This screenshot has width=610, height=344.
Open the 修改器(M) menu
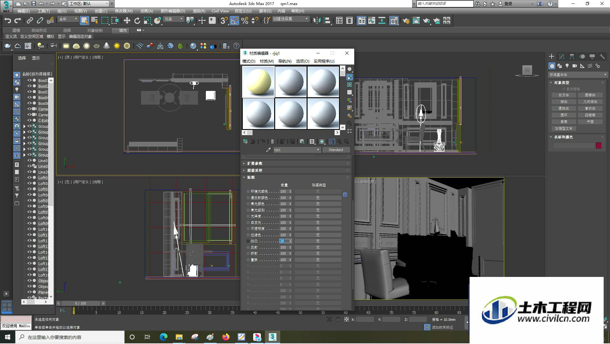point(124,11)
